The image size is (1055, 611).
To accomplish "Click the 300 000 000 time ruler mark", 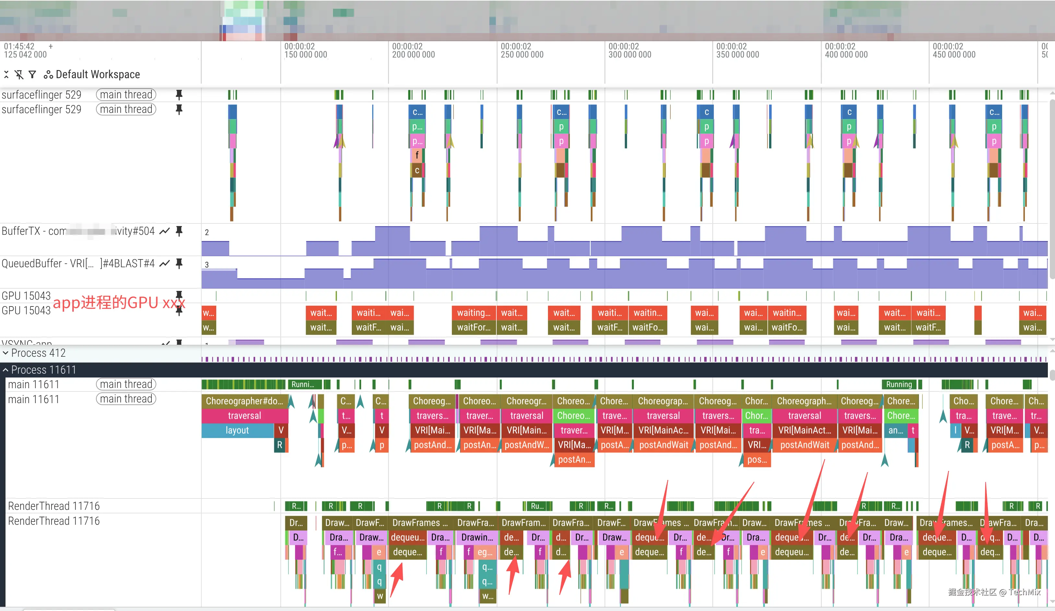I will click(x=630, y=54).
